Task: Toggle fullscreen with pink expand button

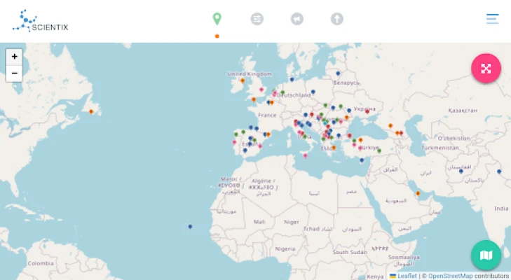Action: 486,69
